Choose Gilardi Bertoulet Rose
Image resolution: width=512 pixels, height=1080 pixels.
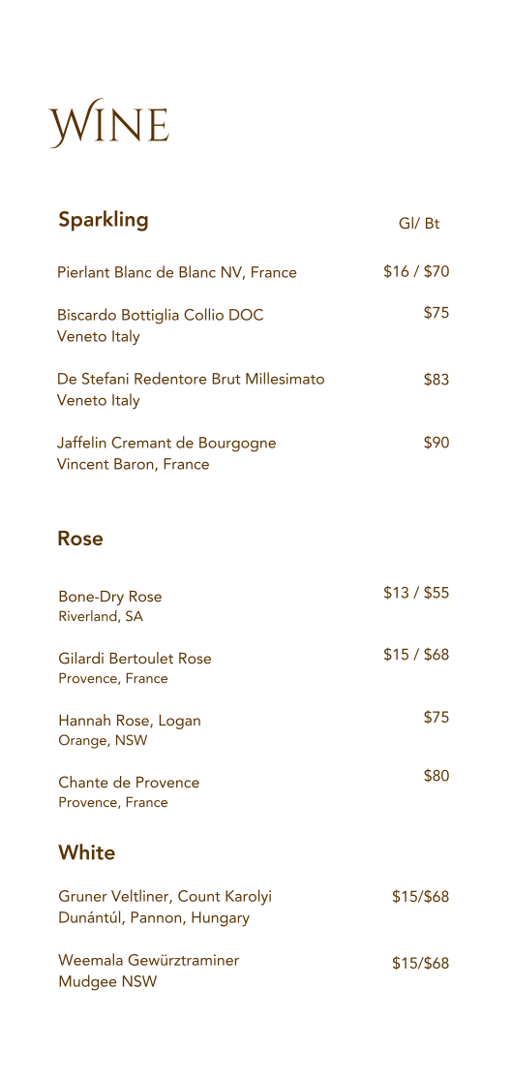pyautogui.click(x=135, y=660)
